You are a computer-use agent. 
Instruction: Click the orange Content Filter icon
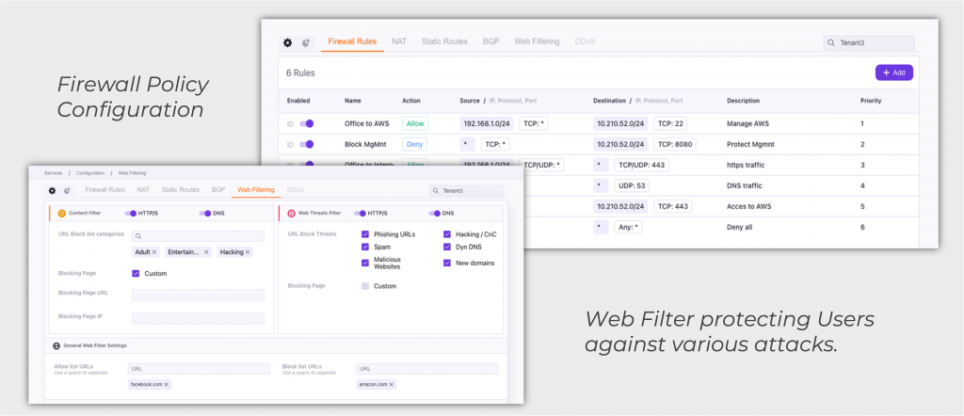pos(61,214)
